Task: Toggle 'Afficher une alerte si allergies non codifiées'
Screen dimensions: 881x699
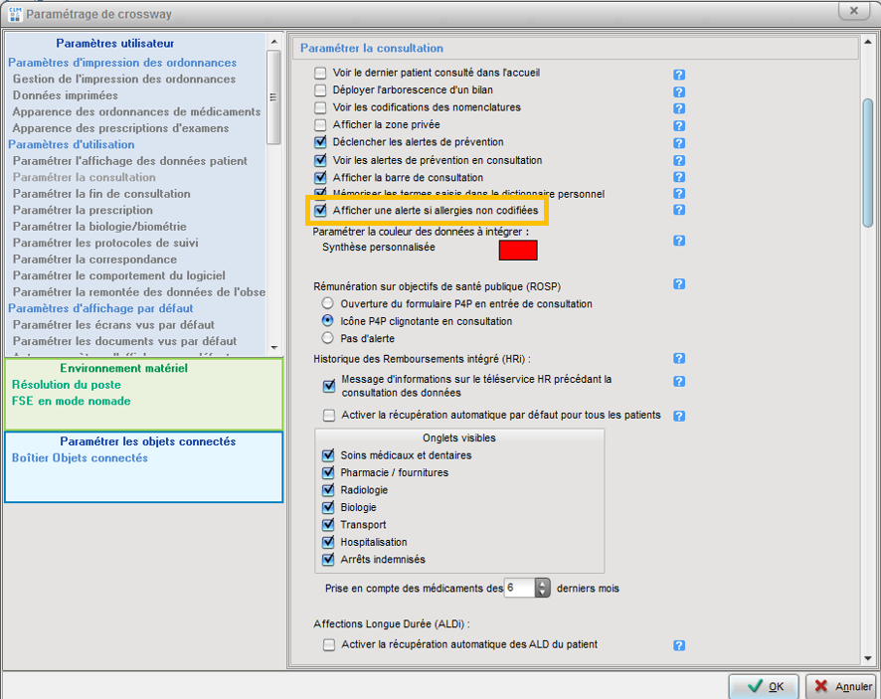Action: pyautogui.click(x=320, y=210)
